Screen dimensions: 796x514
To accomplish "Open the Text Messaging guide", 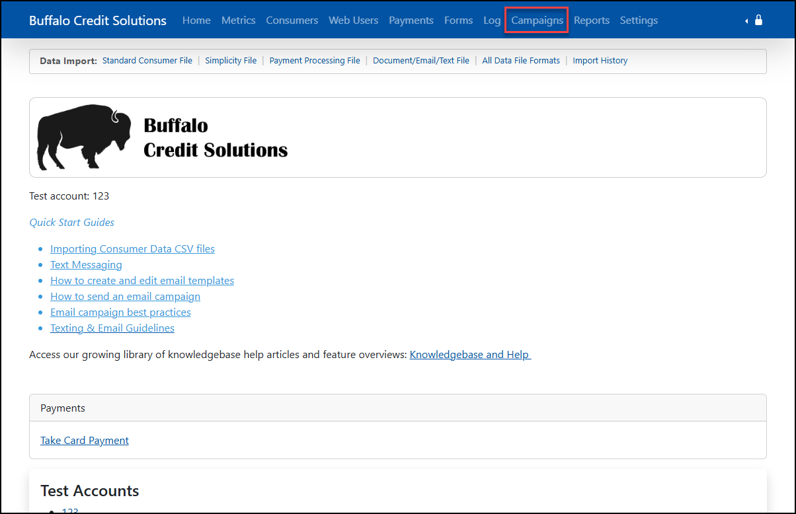I will 86,265.
